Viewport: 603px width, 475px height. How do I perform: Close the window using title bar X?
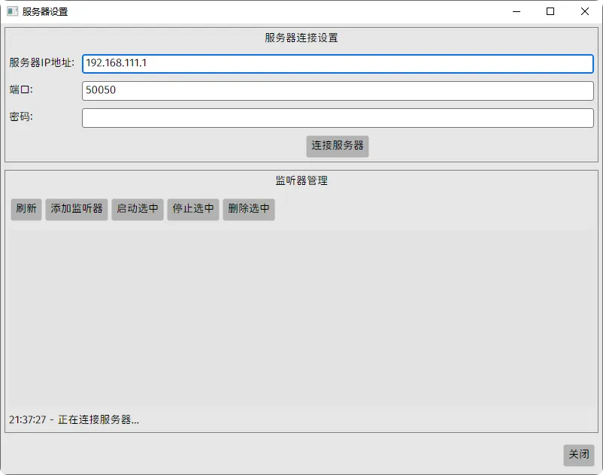click(584, 11)
